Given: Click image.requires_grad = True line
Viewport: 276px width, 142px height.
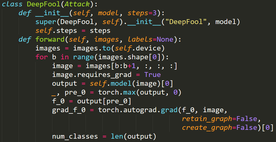Looking at the screenshot, I should pos(106,75).
